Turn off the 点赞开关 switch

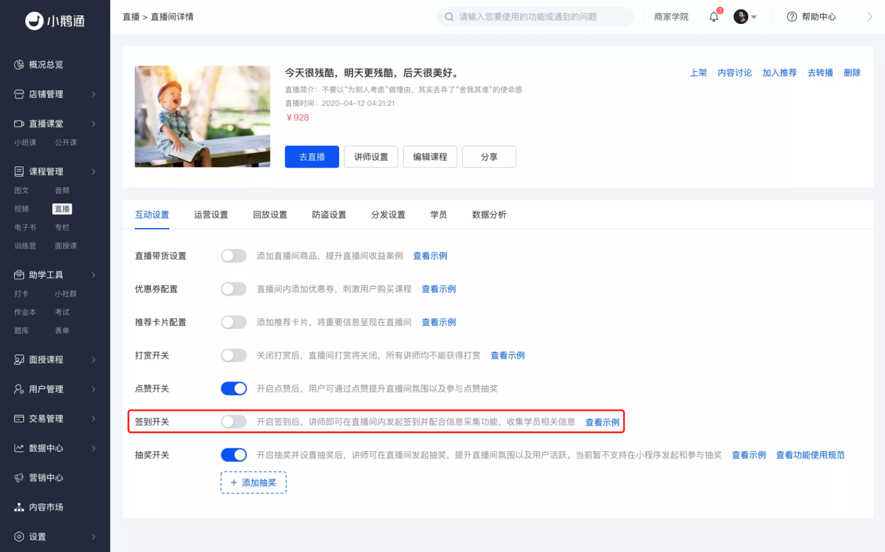coord(234,389)
